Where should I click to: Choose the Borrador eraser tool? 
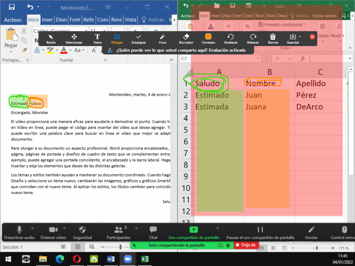pos(186,39)
